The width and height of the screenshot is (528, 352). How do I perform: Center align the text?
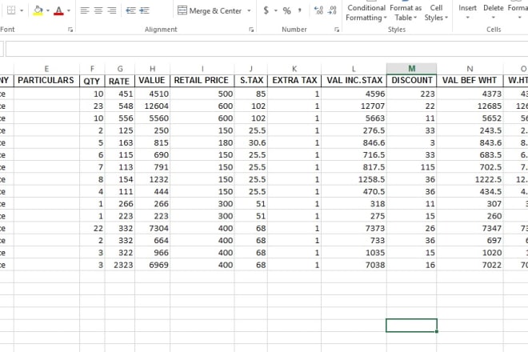click(x=98, y=10)
